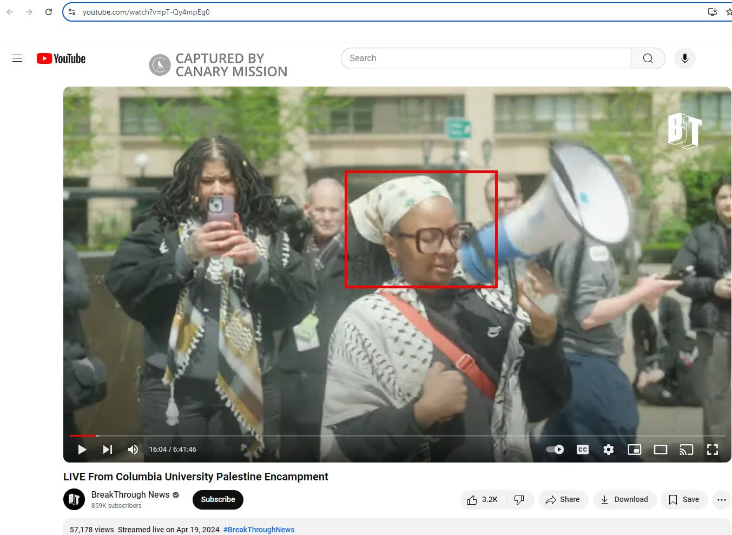732x535 pixels.
Task: Cast video to TV
Action: pyautogui.click(x=687, y=450)
